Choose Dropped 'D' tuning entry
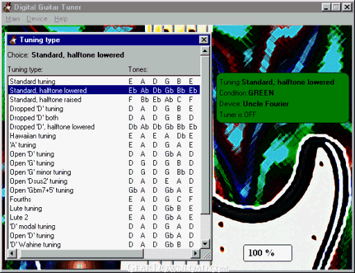The image size is (355, 273). (104, 109)
